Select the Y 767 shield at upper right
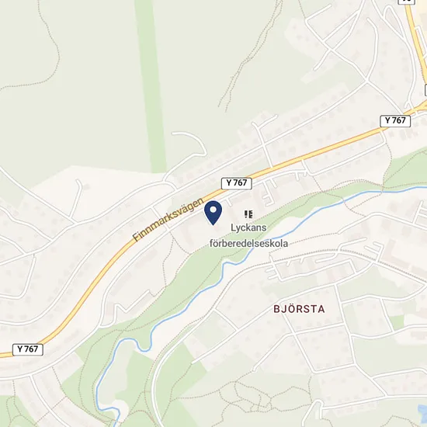Screen dimensions: 427x427 (x=395, y=120)
